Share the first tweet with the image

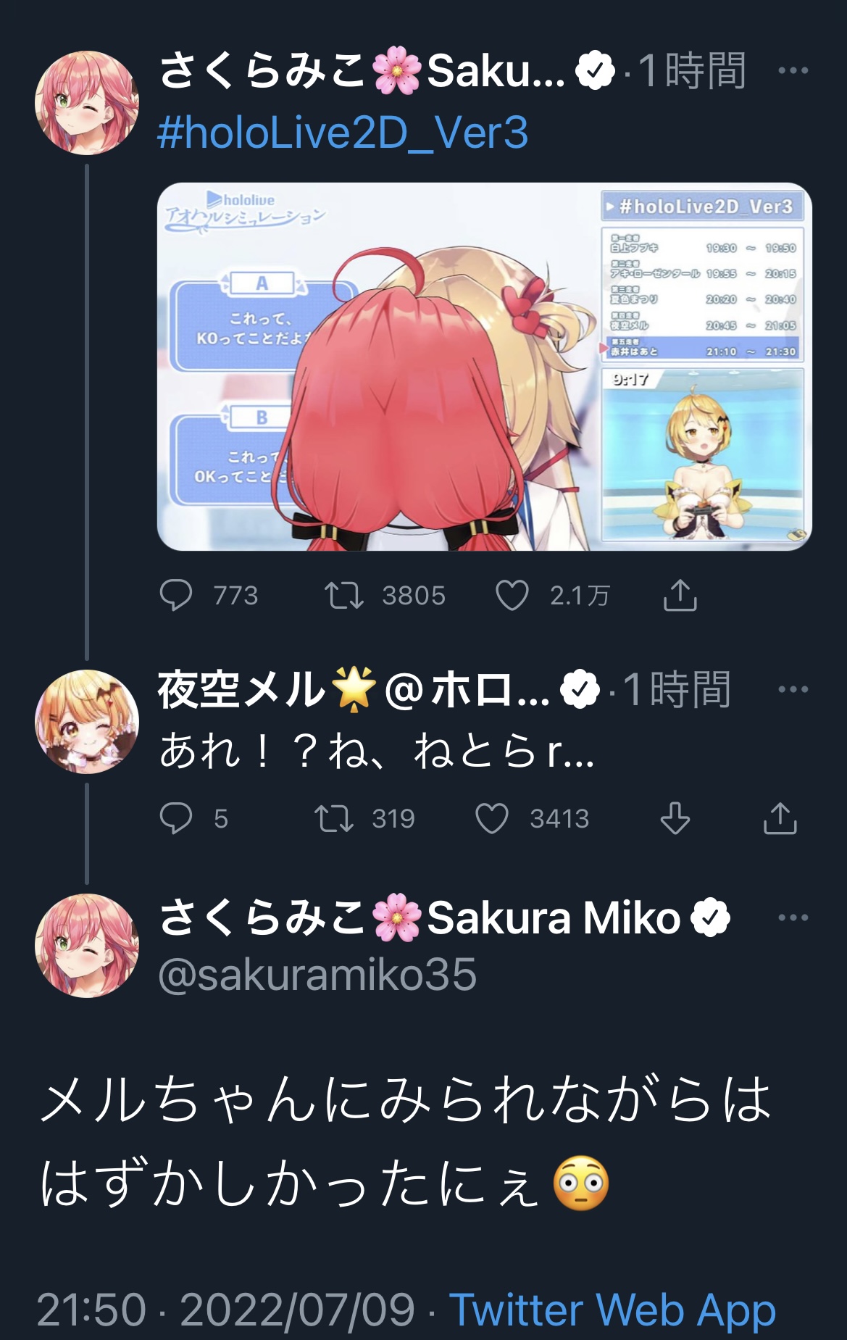point(680,595)
